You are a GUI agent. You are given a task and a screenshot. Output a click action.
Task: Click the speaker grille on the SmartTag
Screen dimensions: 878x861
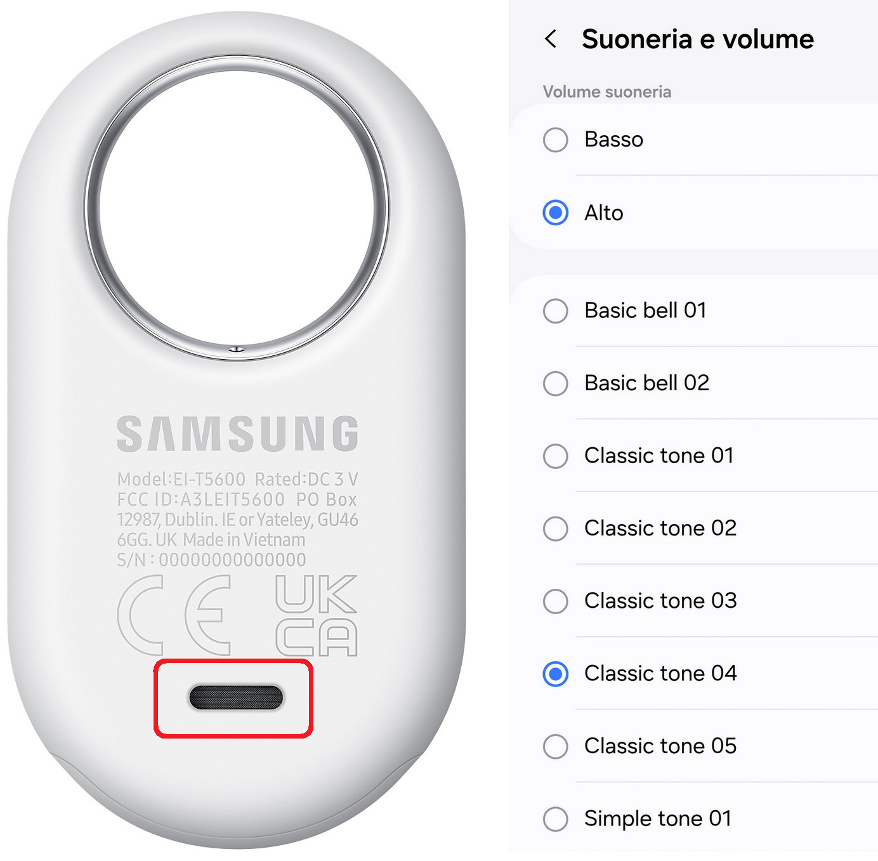pyautogui.click(x=236, y=697)
